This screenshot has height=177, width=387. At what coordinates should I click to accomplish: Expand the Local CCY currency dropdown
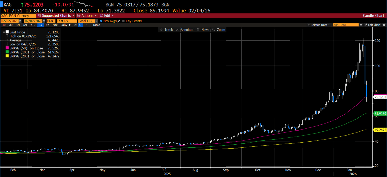96,21
